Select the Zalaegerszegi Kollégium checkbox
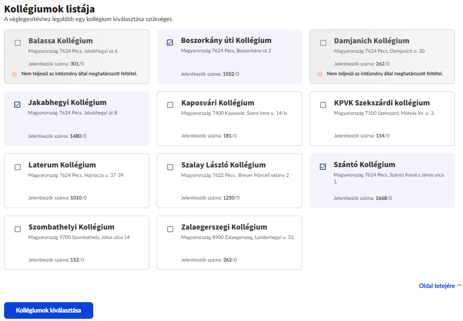Viewport: 463px width, 321px height. [170, 229]
